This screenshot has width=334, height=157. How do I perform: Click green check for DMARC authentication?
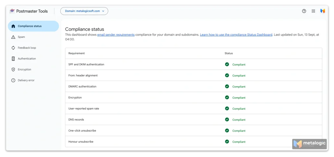227,86
